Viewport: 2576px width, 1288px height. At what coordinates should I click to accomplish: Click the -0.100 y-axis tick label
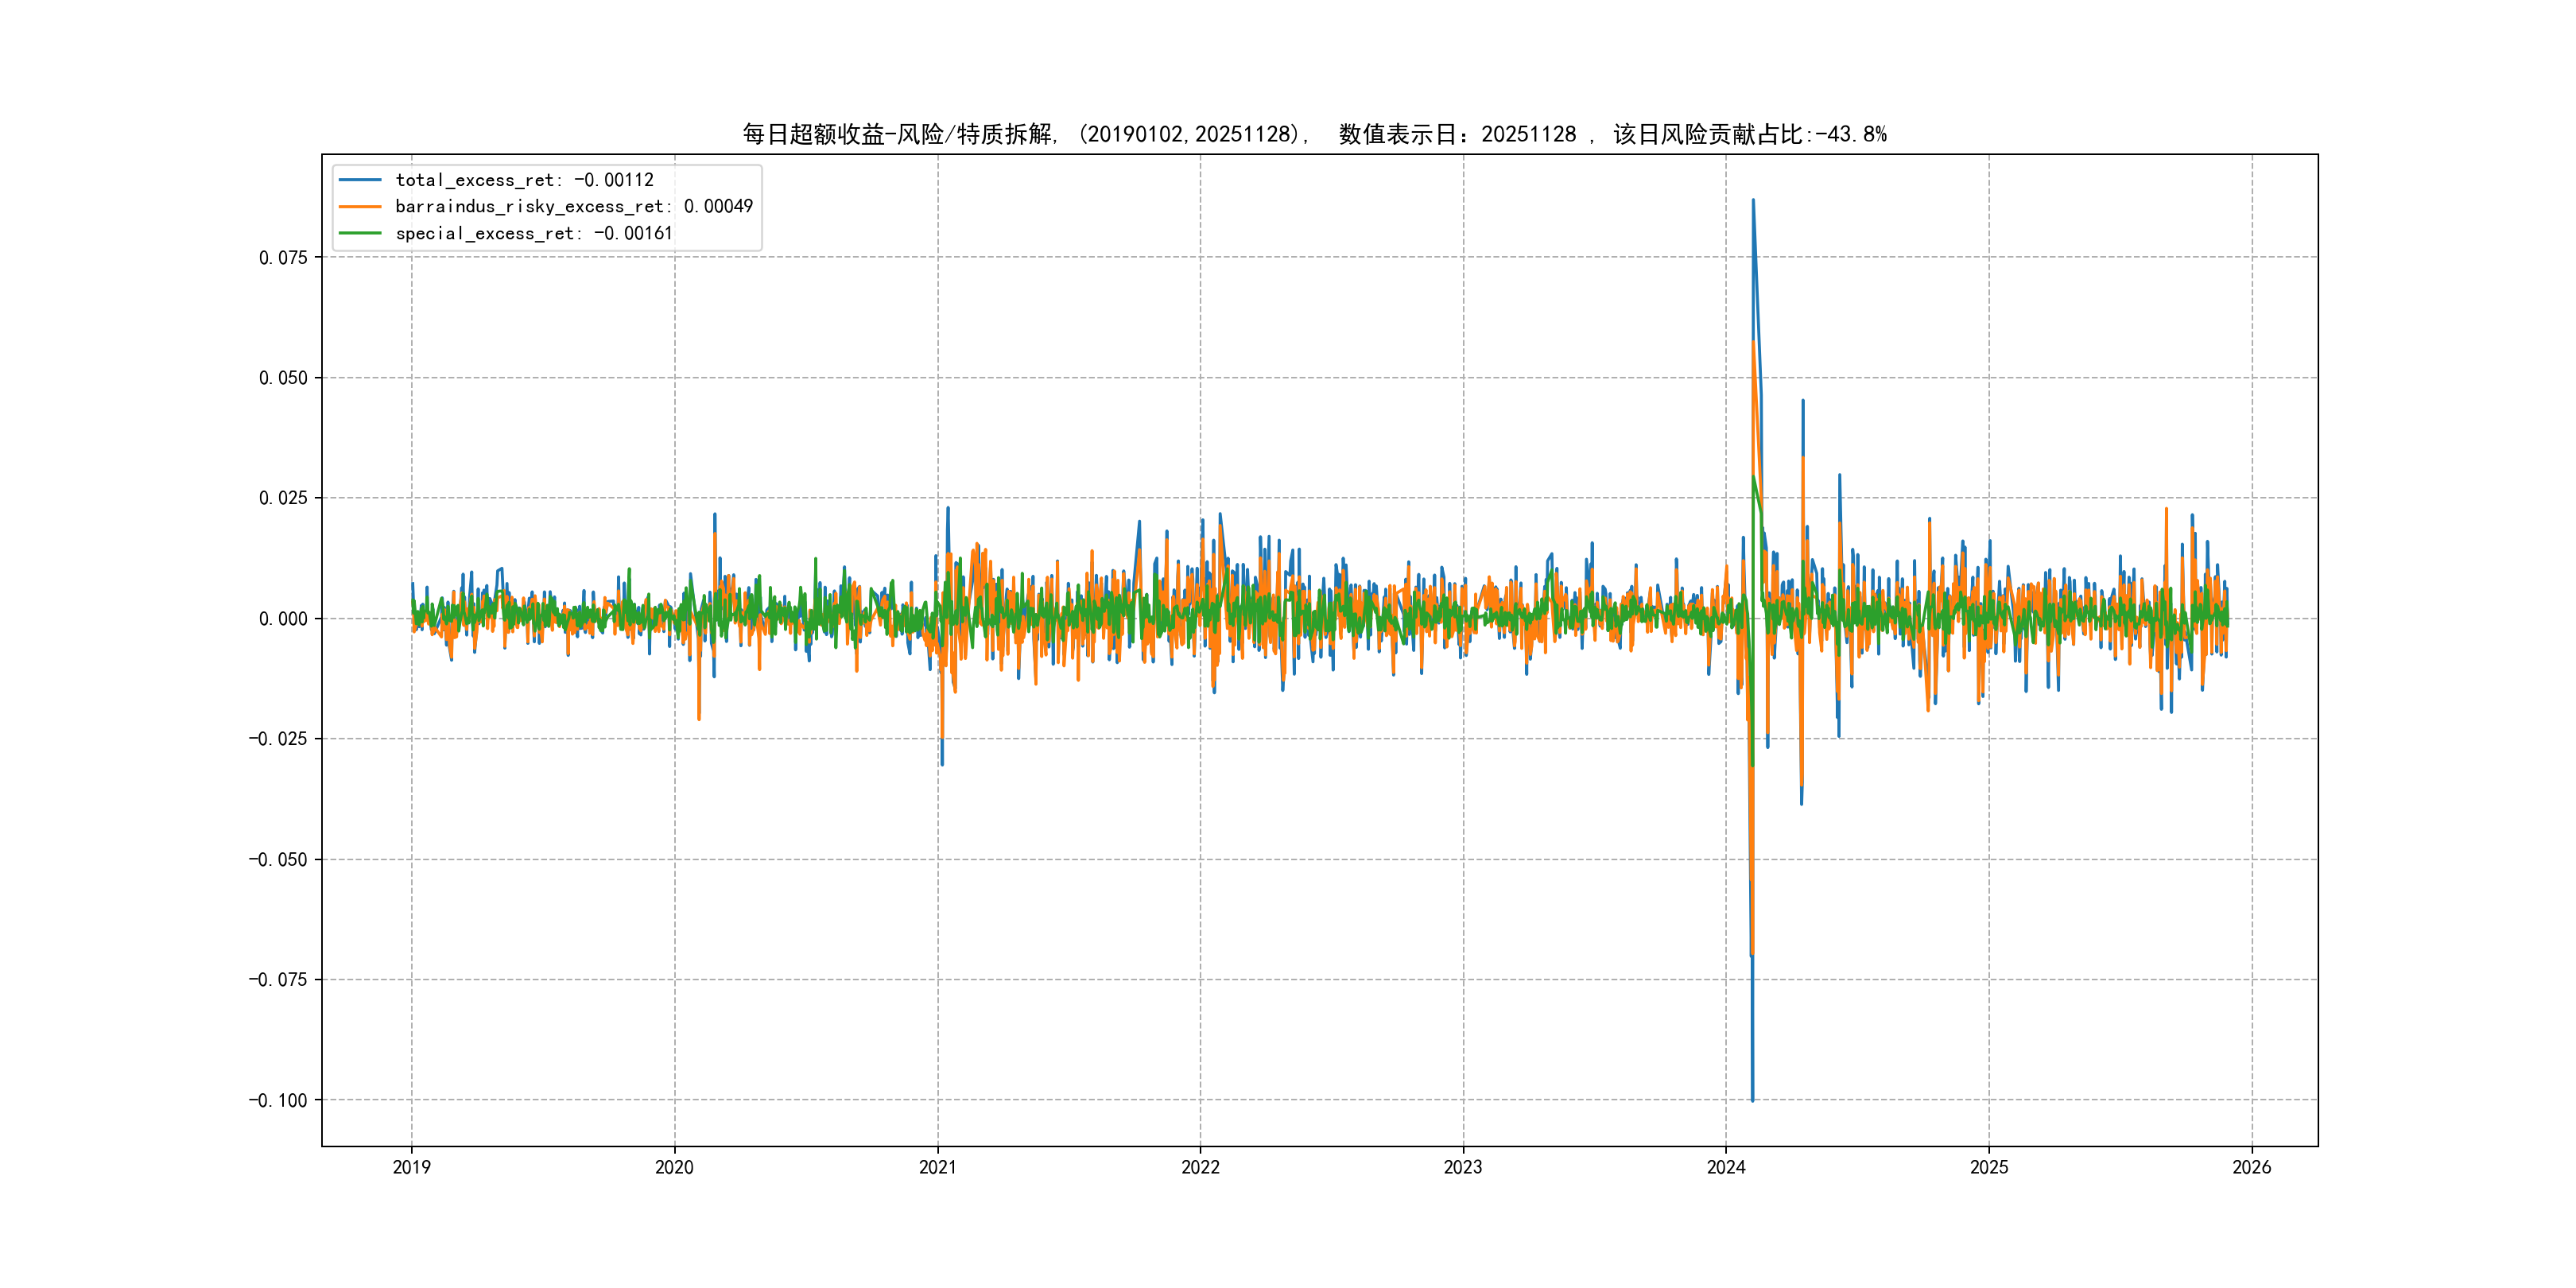pos(278,1101)
